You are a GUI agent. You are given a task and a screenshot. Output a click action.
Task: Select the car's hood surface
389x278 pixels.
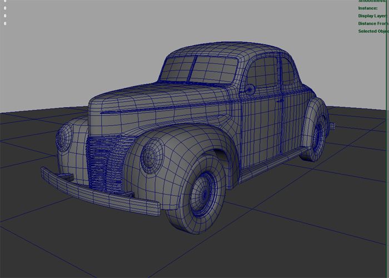point(159,100)
